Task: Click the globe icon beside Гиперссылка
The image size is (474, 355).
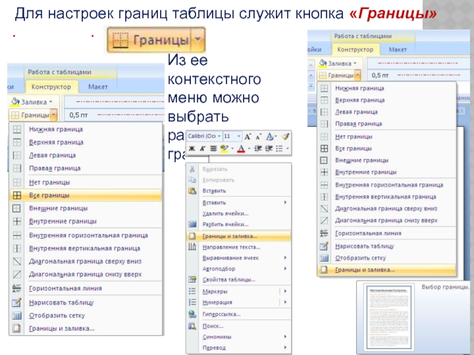Action: pos(192,313)
